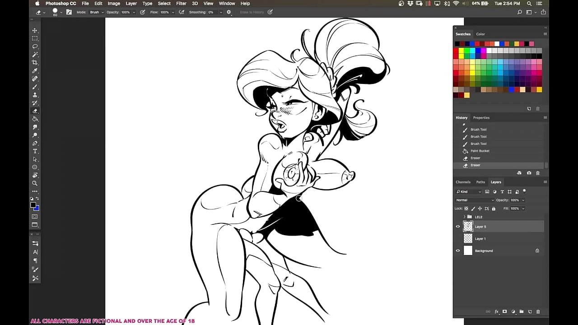Select the Move tool in the toolbar
578x325 pixels.
pyautogui.click(x=35, y=31)
